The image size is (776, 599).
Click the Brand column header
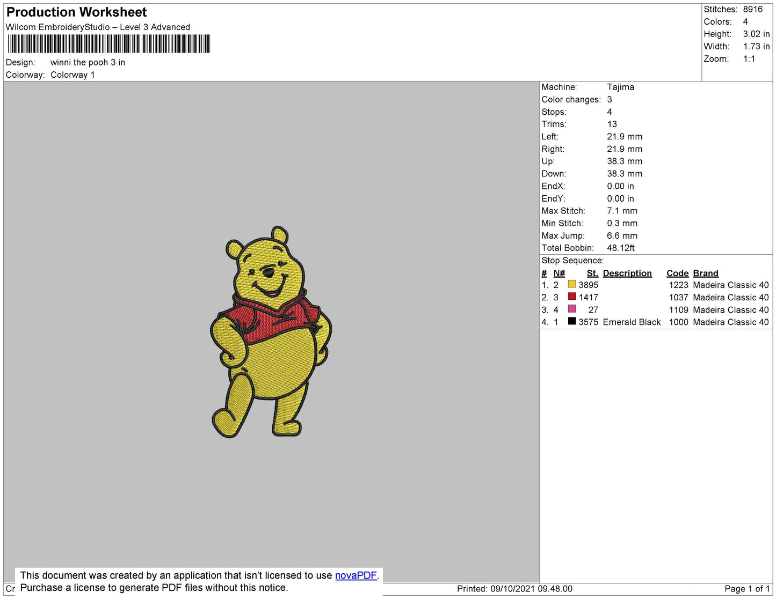(706, 273)
